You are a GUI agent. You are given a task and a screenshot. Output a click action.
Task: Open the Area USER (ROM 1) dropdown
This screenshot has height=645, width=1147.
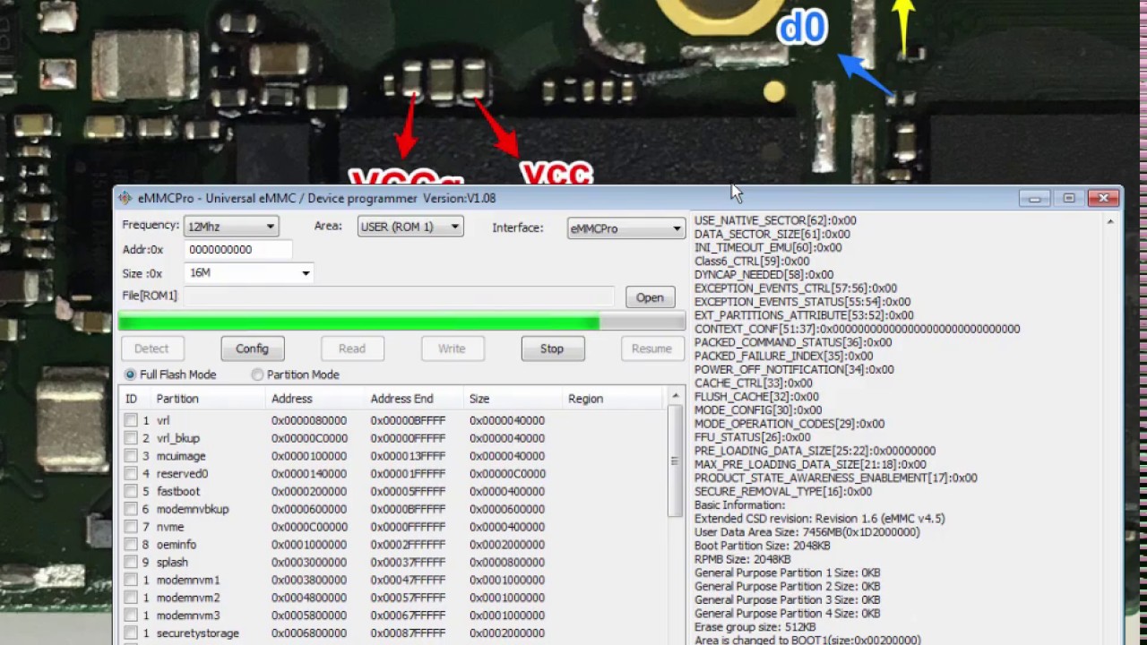coord(410,227)
